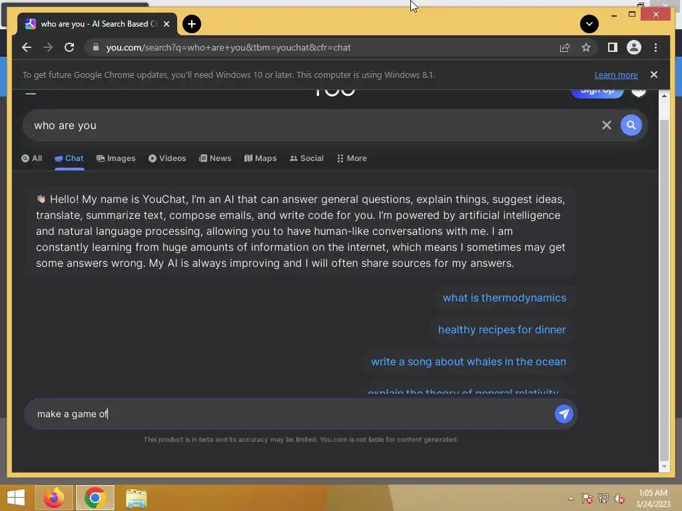This screenshot has height=511, width=682.
Task: Go back using the browser back arrow
Action: click(27, 47)
